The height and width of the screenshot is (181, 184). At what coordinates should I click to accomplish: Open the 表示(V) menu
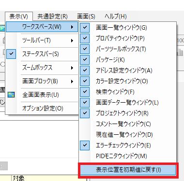coord(19,17)
